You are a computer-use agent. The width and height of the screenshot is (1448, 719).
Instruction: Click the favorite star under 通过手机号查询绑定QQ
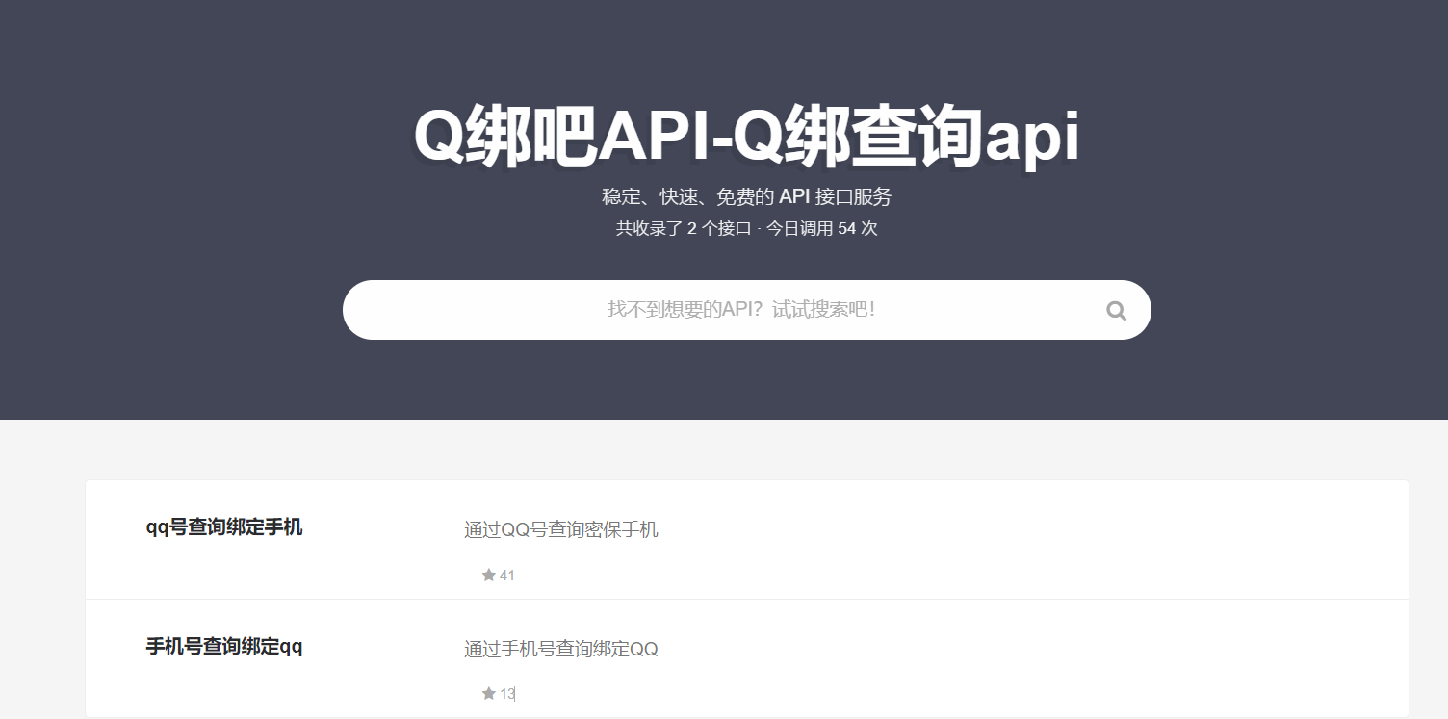[489, 693]
